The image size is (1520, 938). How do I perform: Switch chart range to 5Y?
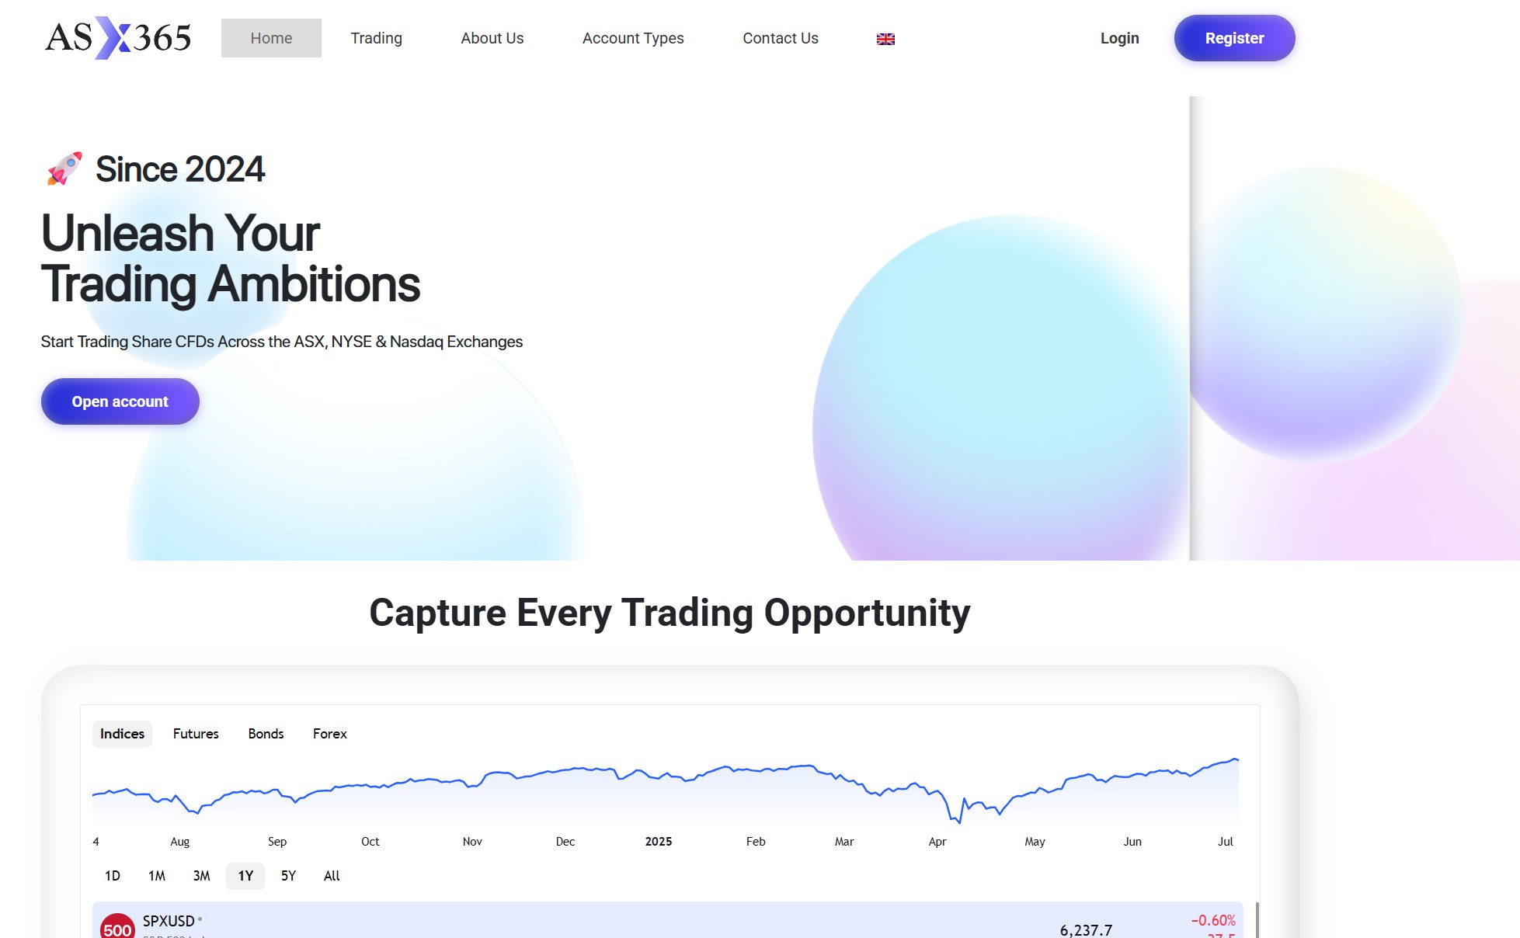coord(288,876)
